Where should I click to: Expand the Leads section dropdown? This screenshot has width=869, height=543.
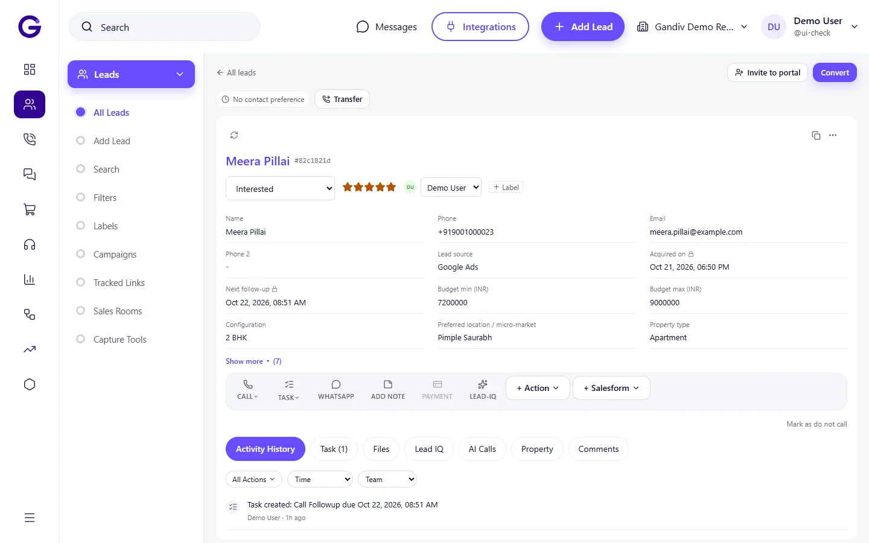(131, 74)
